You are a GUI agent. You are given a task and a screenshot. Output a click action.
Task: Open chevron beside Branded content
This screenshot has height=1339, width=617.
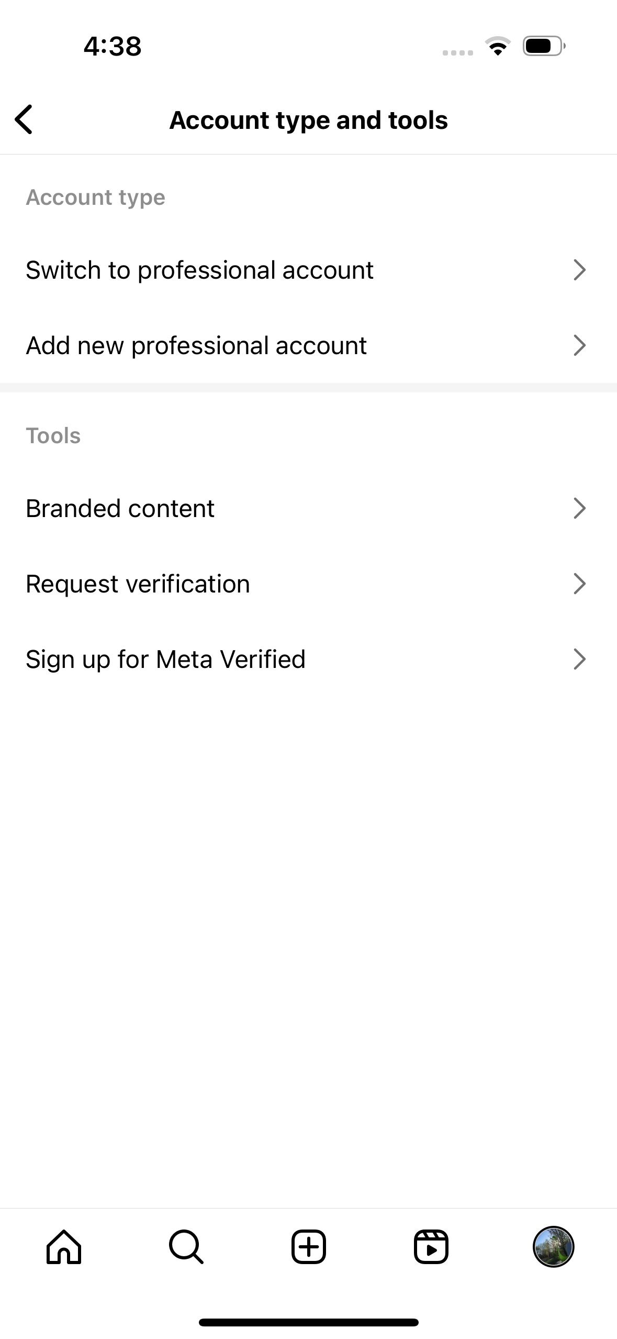[579, 508]
